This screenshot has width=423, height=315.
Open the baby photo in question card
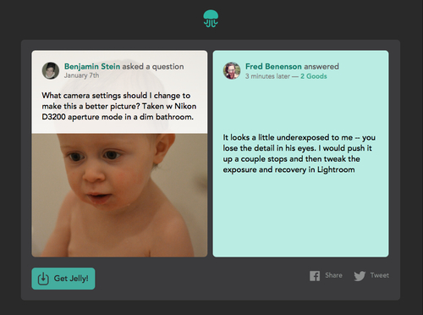(119, 195)
